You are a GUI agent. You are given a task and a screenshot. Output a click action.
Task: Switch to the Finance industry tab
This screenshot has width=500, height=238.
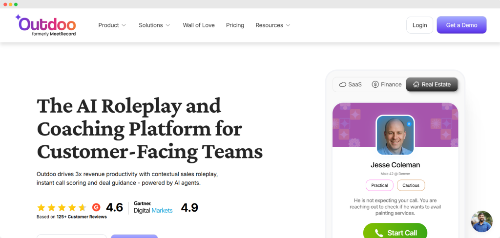click(x=386, y=84)
